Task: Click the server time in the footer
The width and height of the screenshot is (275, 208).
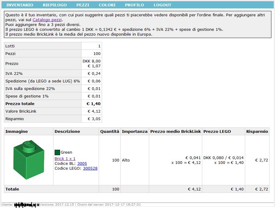Action: (x=109, y=204)
